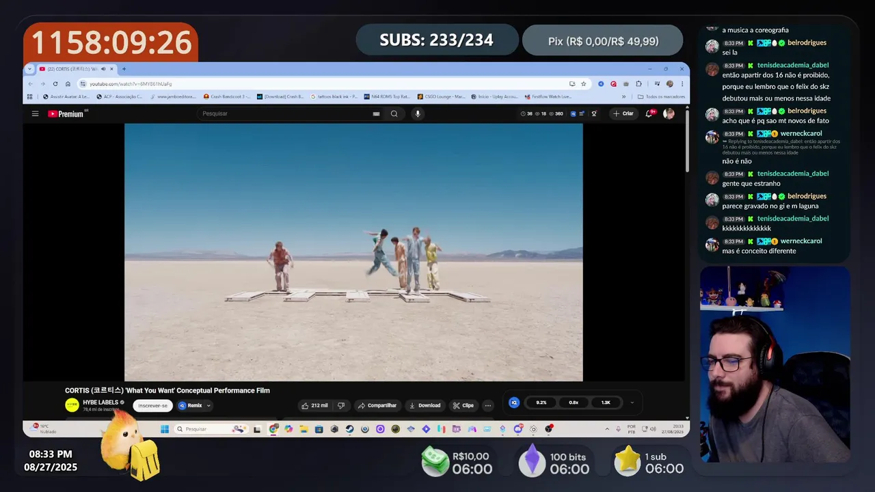
Task: Open YouTube notifications bell
Action: click(649, 113)
